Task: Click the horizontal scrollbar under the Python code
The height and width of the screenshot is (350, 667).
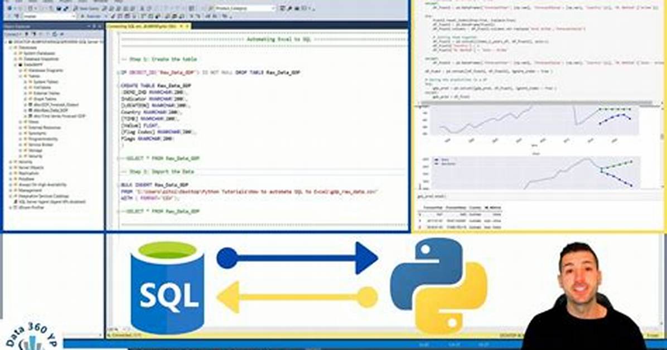Action: pos(536,103)
